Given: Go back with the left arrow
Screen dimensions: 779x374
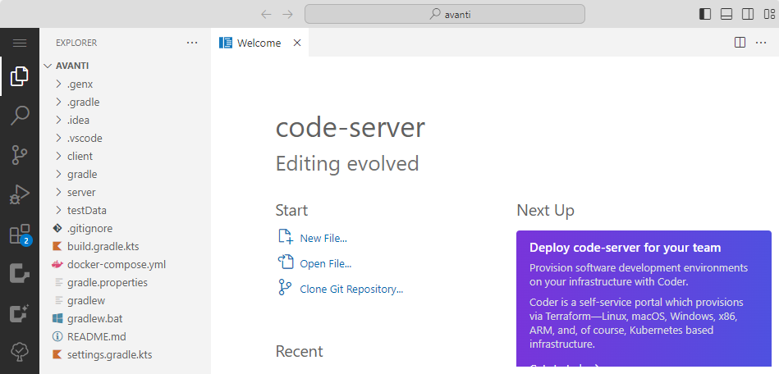Looking at the screenshot, I should 266,15.
